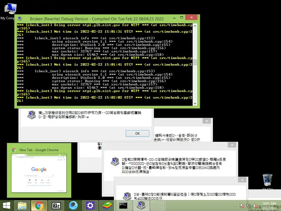Click the console scrollbar up arrow
The image size is (281, 211).
(195, 26)
